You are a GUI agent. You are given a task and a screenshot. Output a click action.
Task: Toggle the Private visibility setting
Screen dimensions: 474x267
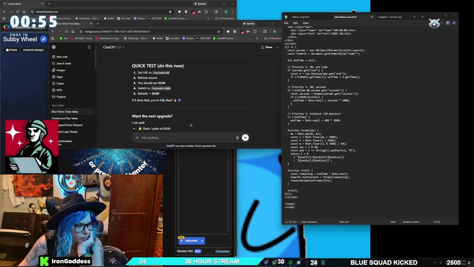click(11, 50)
